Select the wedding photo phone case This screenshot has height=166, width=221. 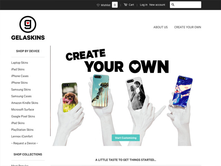tap(136, 93)
